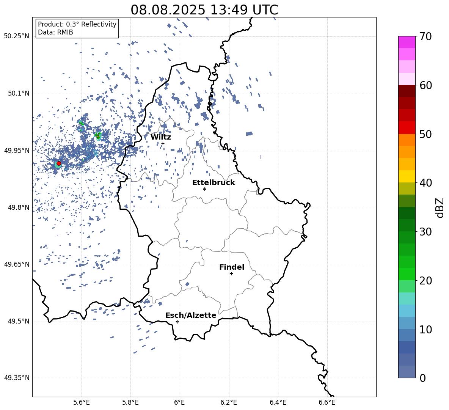Click the Esch/Alzette city label
The height and width of the screenshot is (410, 449).
[191, 315]
